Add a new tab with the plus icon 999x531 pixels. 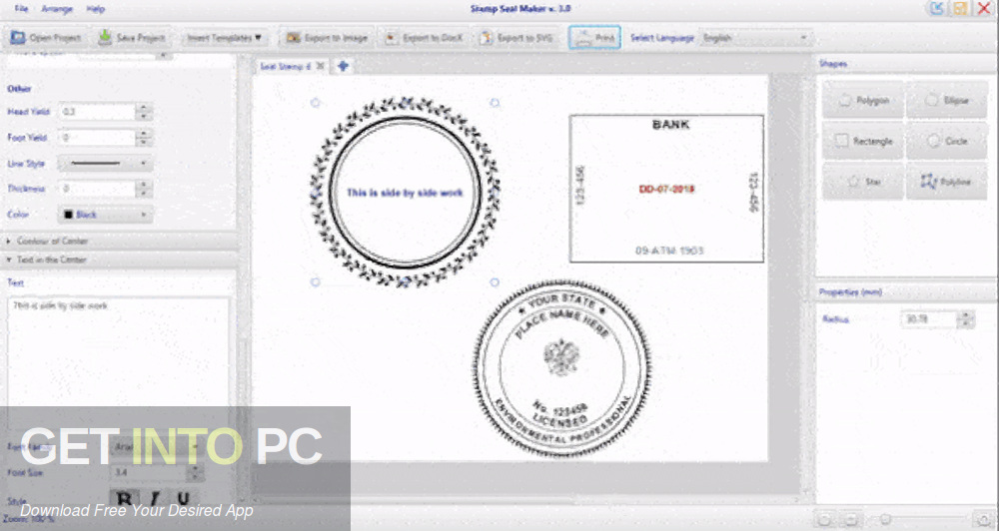click(x=344, y=66)
